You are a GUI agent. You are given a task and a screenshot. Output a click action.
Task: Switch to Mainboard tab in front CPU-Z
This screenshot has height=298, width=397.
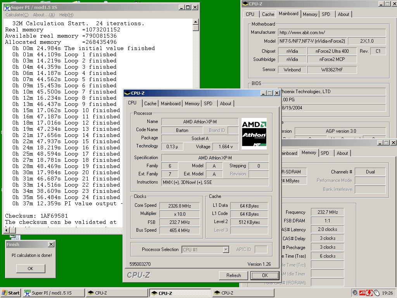[171, 103]
